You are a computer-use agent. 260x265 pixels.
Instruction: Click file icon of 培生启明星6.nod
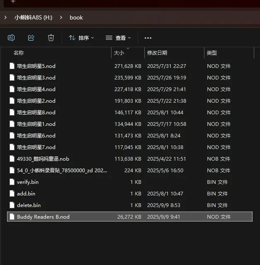[x=12, y=135]
